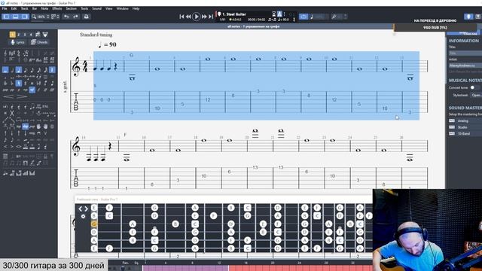
Task: Toggle the fretboard view button
Action: [x=468, y=17]
